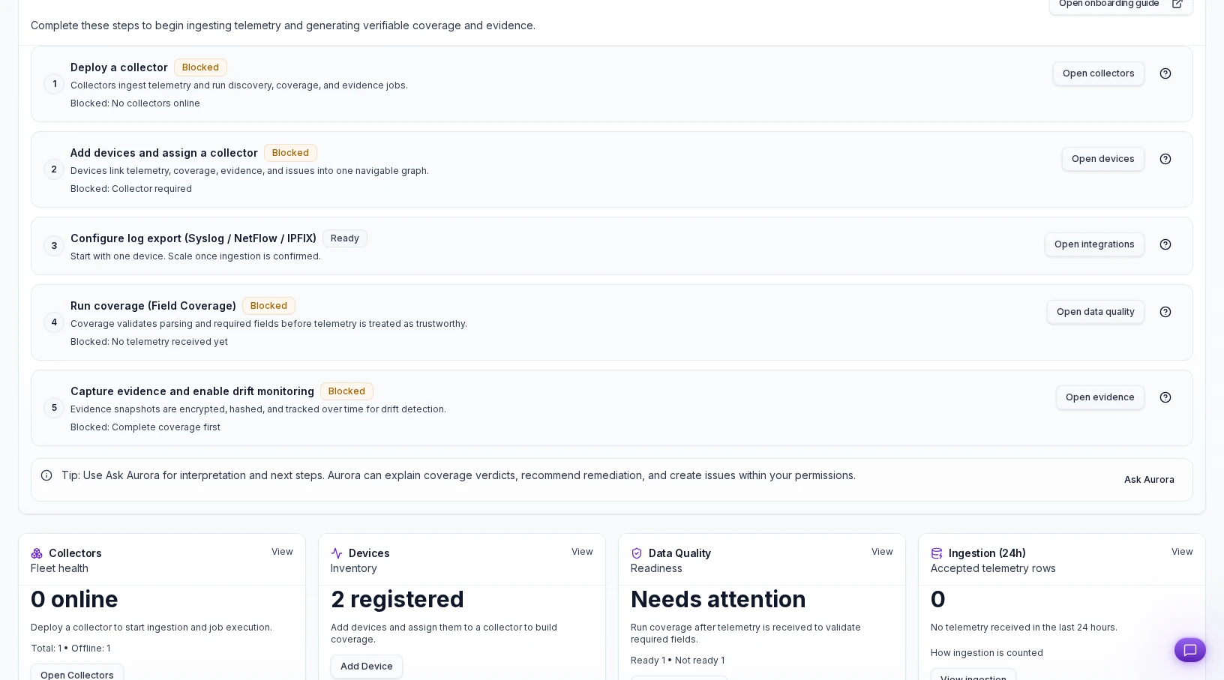The height and width of the screenshot is (680, 1224).
Task: Click View link on Data Quality card
Action: coord(882,552)
